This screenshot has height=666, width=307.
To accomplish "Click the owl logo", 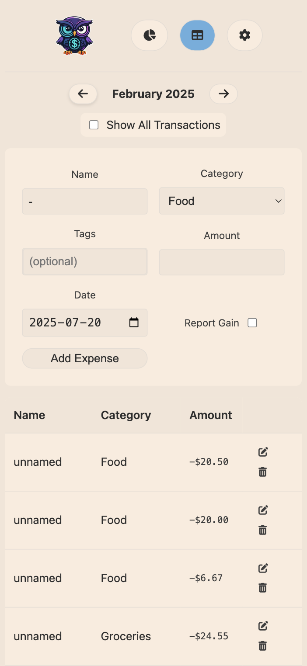I will [x=74, y=36].
